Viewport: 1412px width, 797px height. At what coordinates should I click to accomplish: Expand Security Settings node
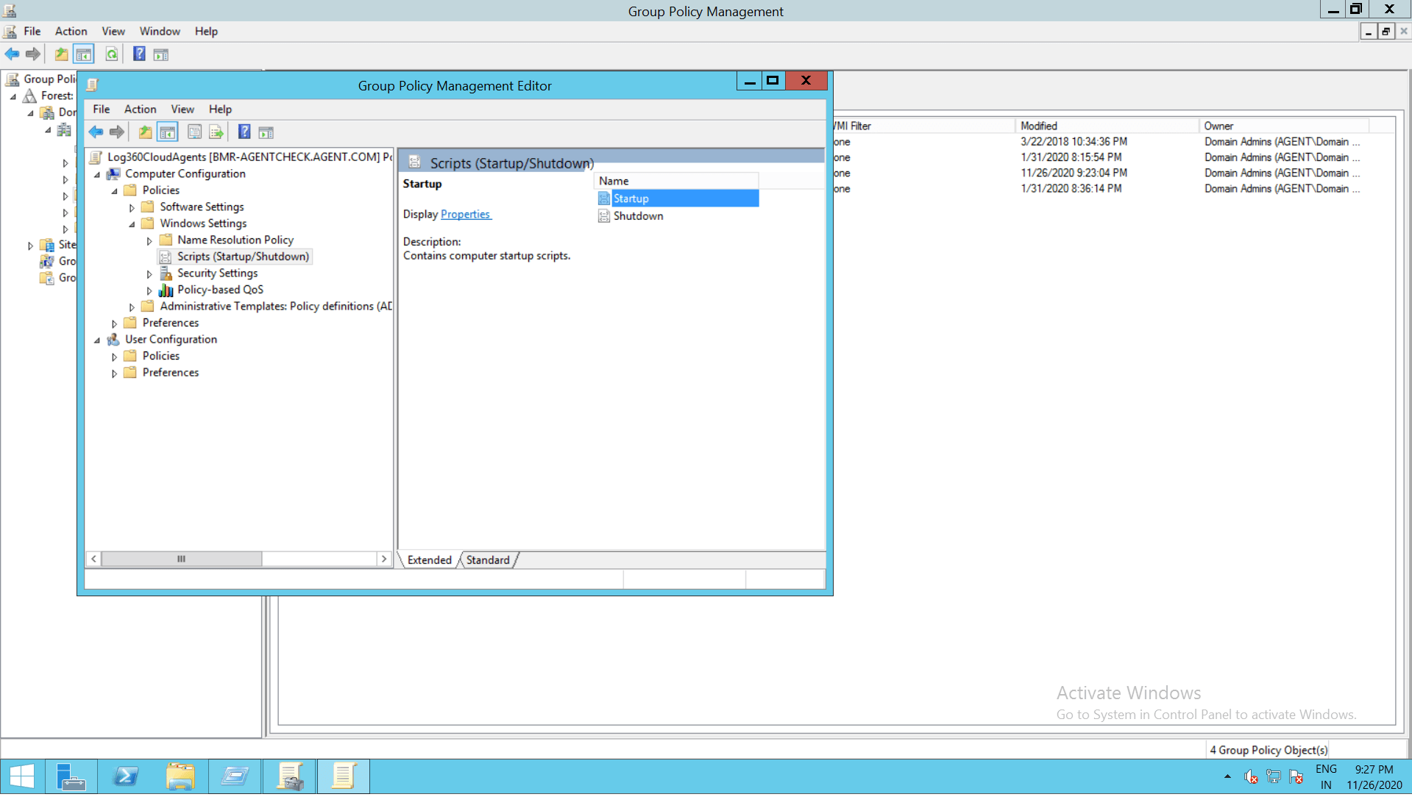coord(149,274)
